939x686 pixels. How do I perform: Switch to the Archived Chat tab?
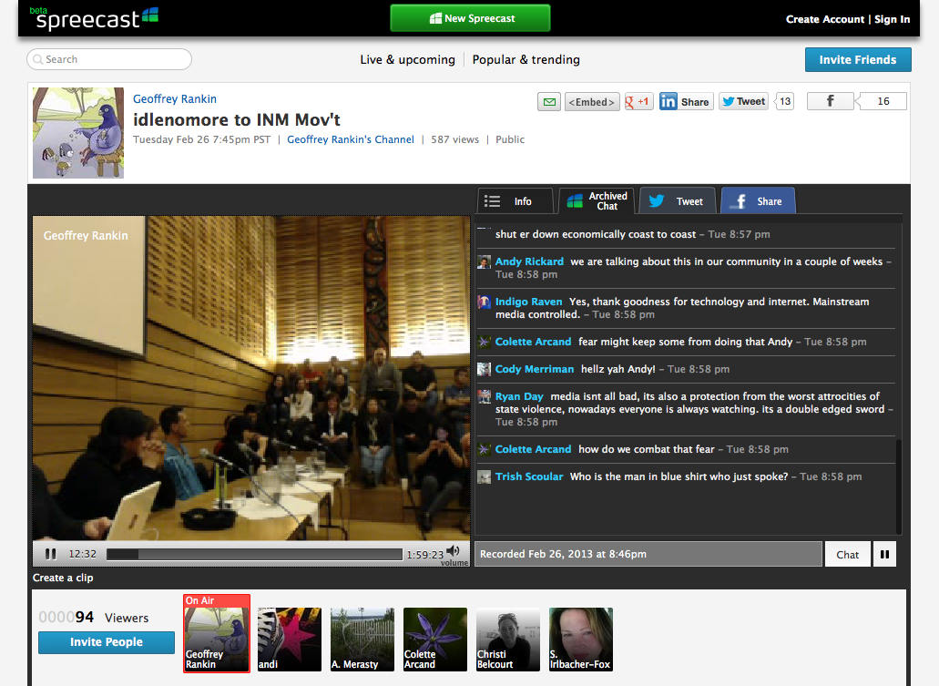[x=597, y=200]
